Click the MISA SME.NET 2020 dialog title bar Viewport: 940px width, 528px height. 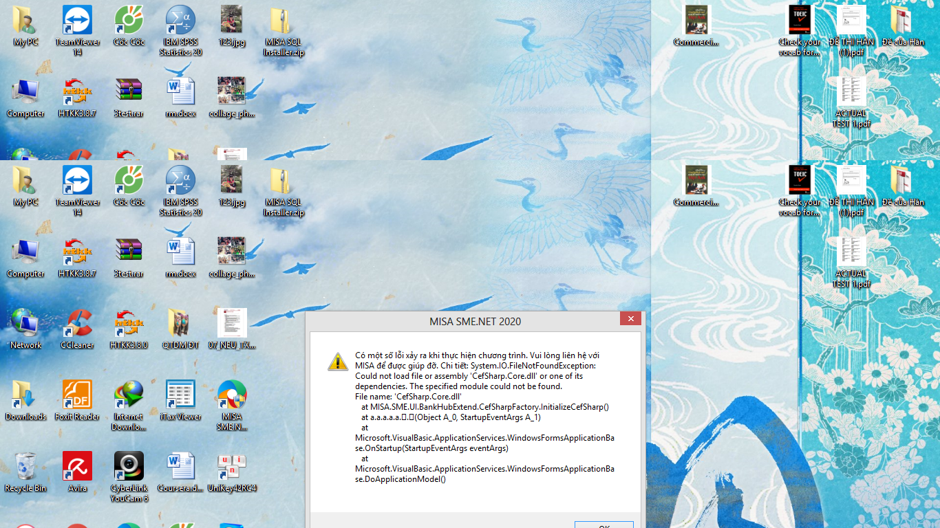coord(475,321)
